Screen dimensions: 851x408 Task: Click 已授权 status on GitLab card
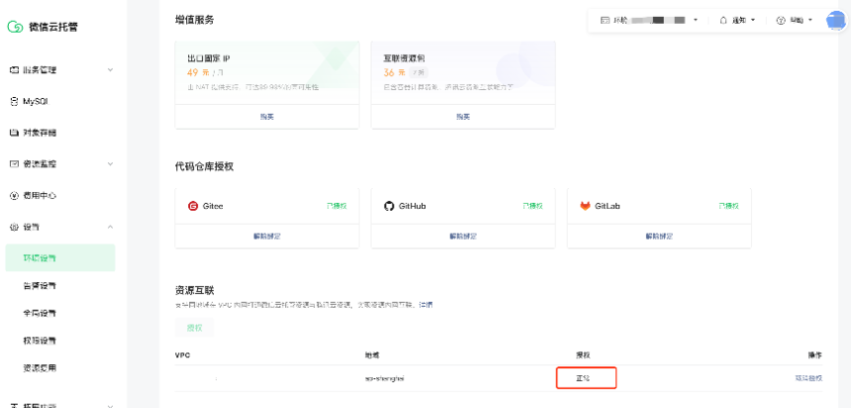(728, 206)
